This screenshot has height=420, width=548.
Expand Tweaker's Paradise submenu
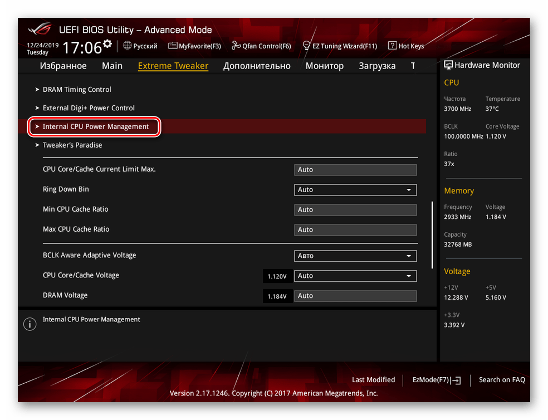click(72, 145)
